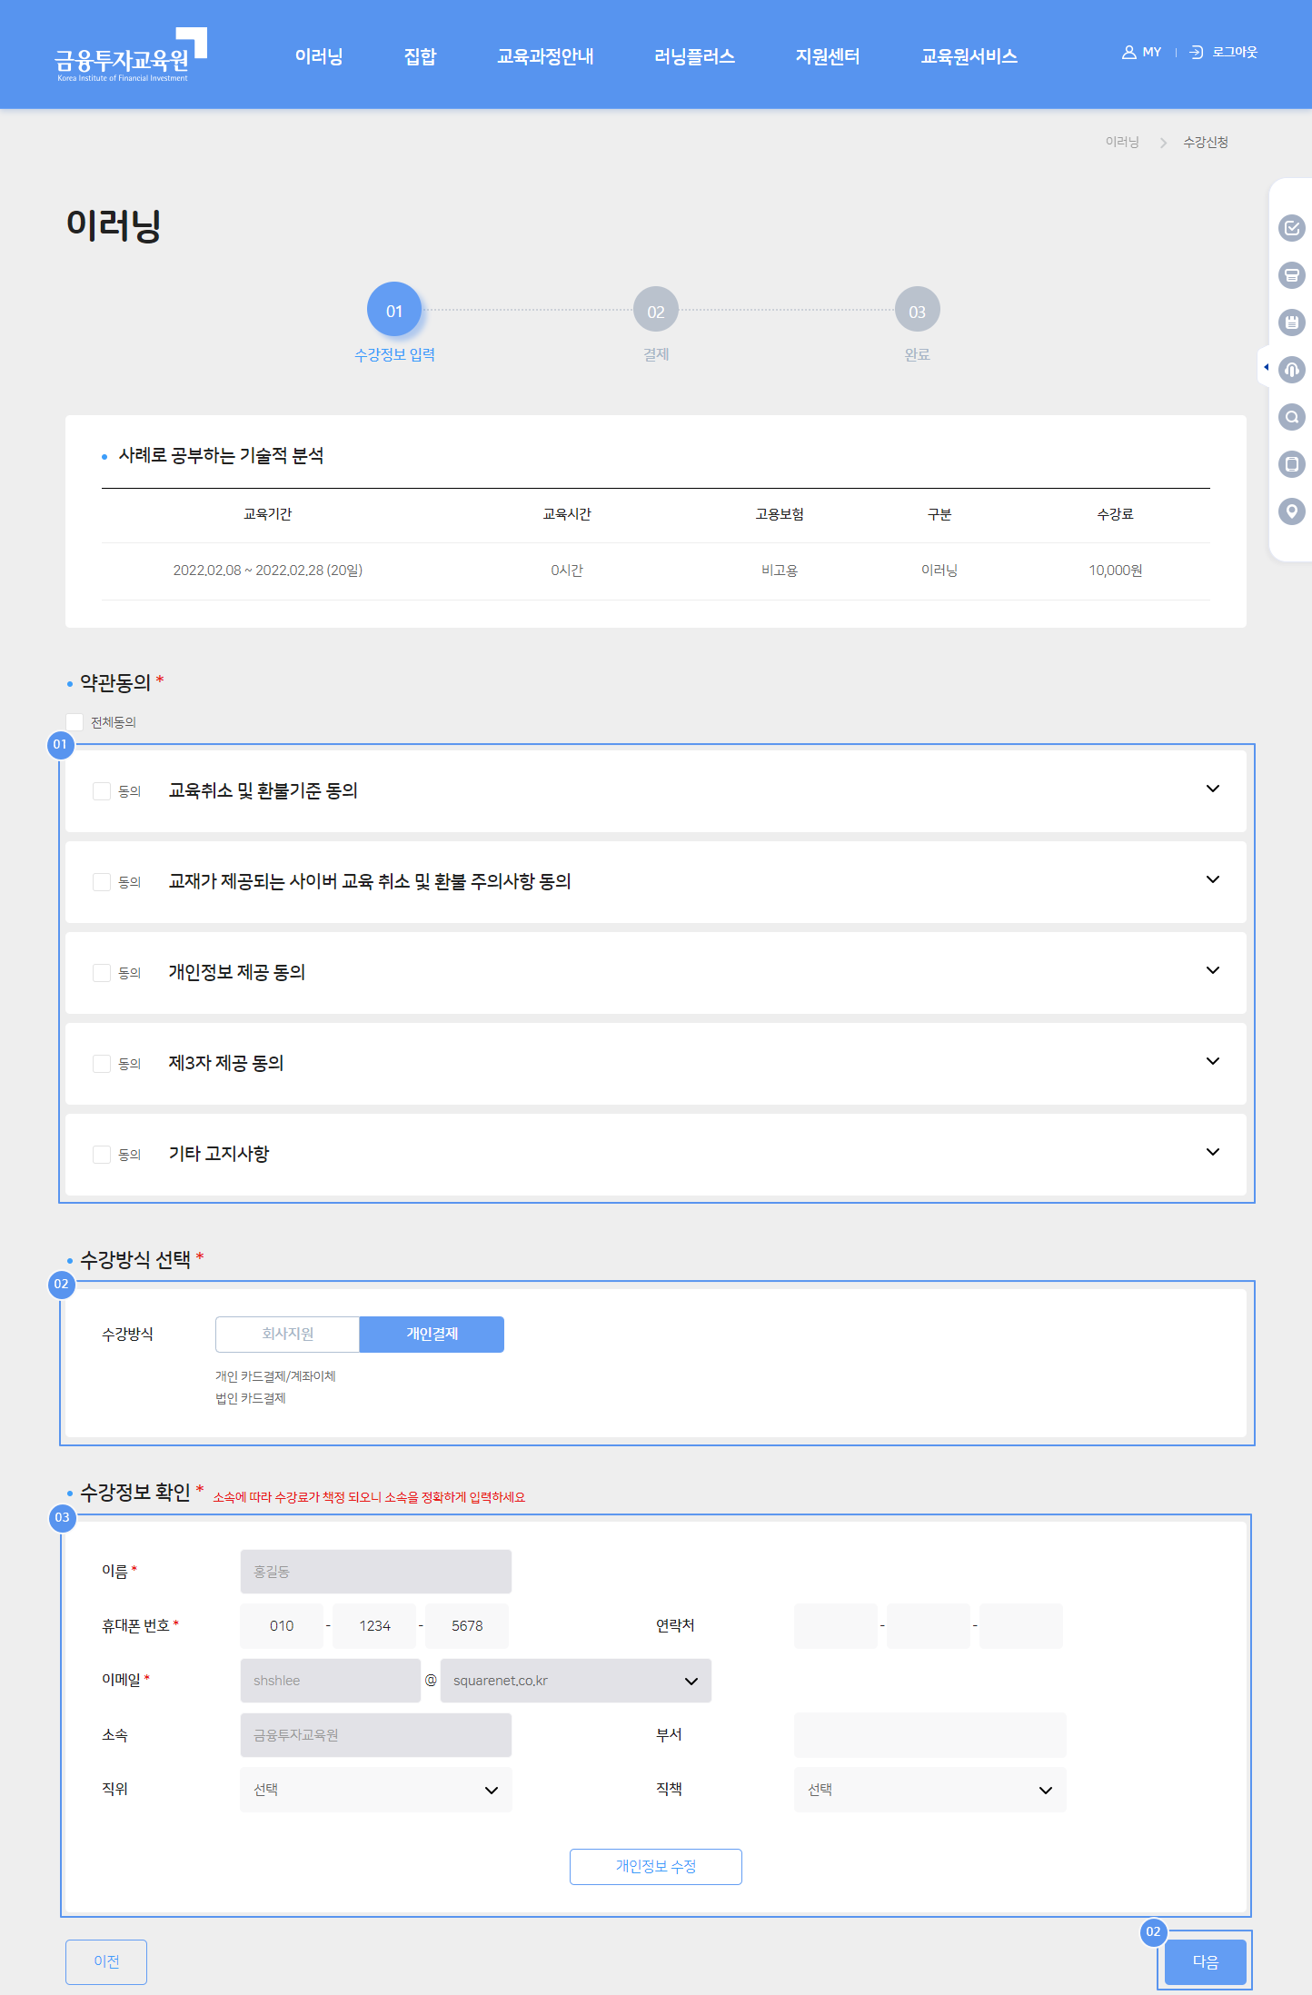
Task: Enable the 개인정보 제공 동의 checkbox
Action: [x=102, y=973]
